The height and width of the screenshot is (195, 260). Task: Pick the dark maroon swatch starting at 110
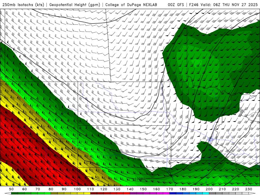click(94, 193)
